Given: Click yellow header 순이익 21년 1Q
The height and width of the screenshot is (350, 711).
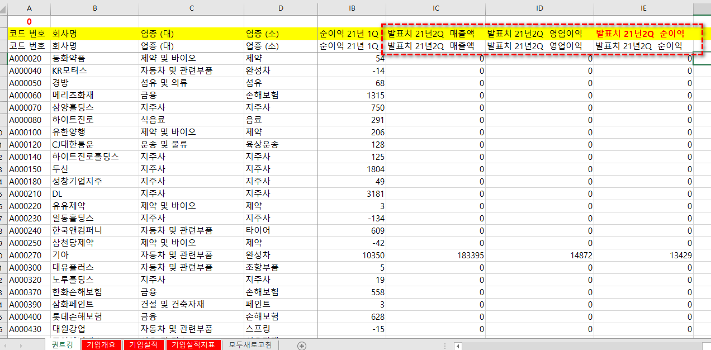Looking at the screenshot, I should pos(352,34).
